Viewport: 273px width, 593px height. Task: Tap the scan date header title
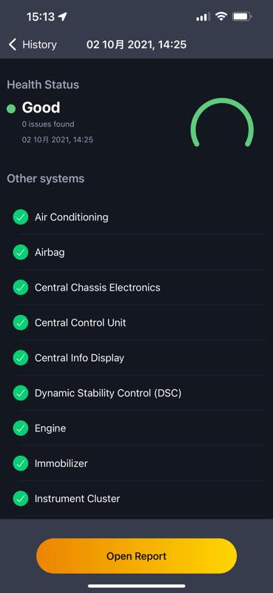coord(136,44)
